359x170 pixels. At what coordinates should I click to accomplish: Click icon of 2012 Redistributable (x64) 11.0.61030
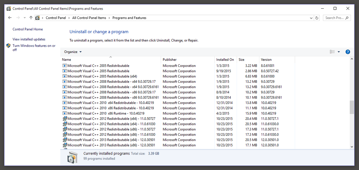[65, 124]
